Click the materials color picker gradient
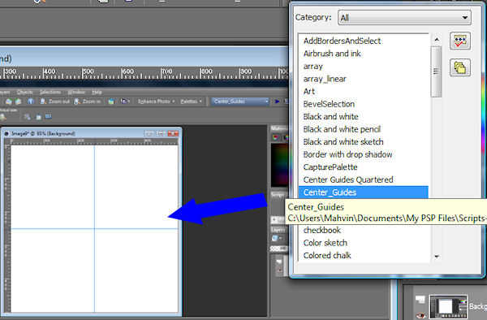 tap(280, 165)
